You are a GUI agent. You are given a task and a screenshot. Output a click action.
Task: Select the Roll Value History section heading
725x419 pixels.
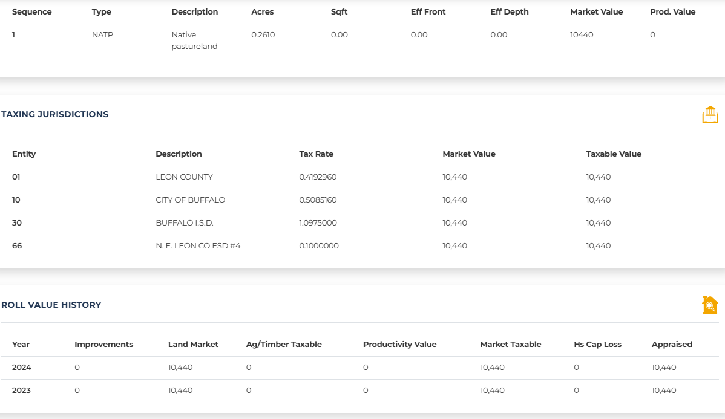click(x=51, y=305)
